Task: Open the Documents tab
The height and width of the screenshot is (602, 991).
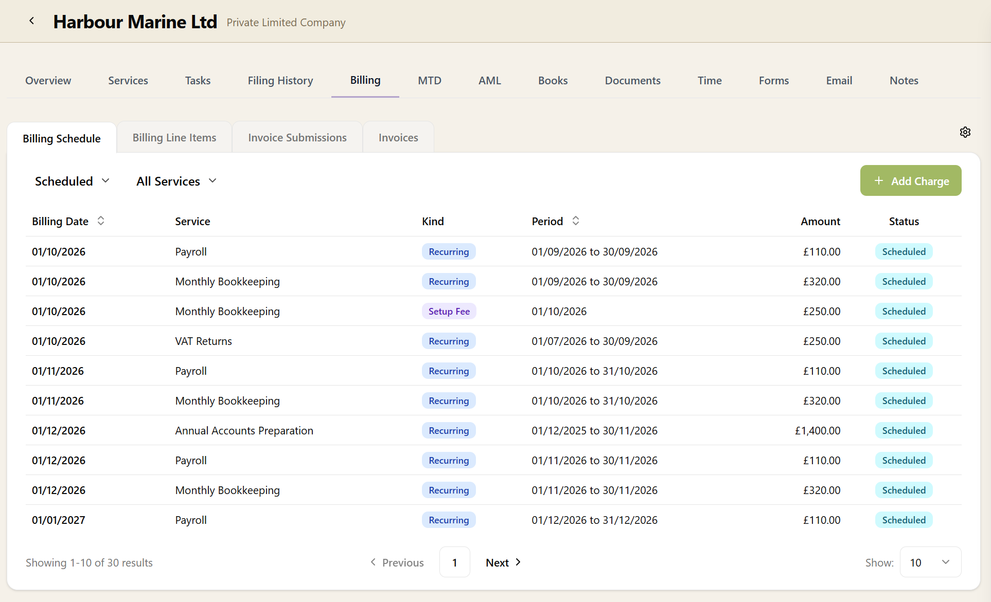Action: 633,81
